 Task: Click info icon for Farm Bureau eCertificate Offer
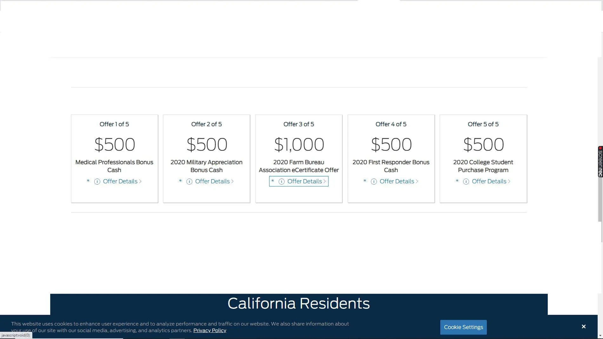tap(282, 182)
